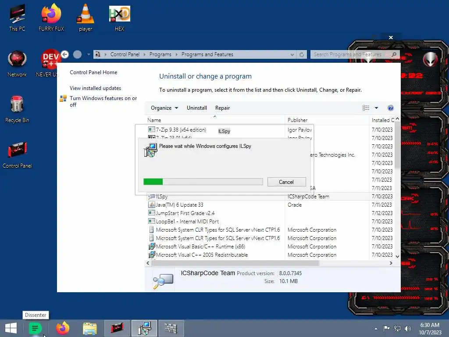Open Firefox from the taskbar

click(x=63, y=328)
